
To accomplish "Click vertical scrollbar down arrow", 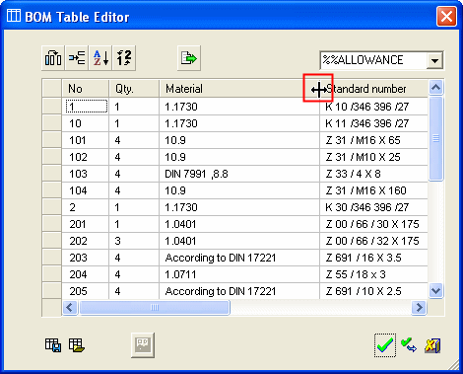I will [x=435, y=291].
